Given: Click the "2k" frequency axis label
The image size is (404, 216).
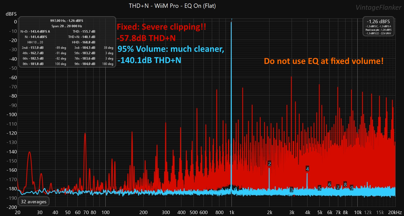Looking at the screenshot, I should point(270,212).
